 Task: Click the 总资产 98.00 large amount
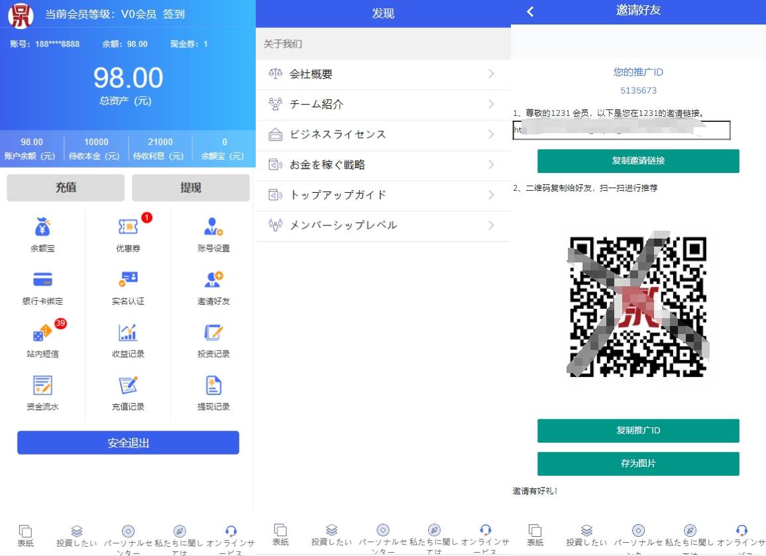(128, 78)
